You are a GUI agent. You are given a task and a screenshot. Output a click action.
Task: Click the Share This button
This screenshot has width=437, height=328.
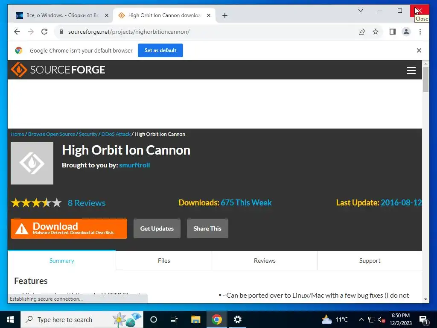207,228
